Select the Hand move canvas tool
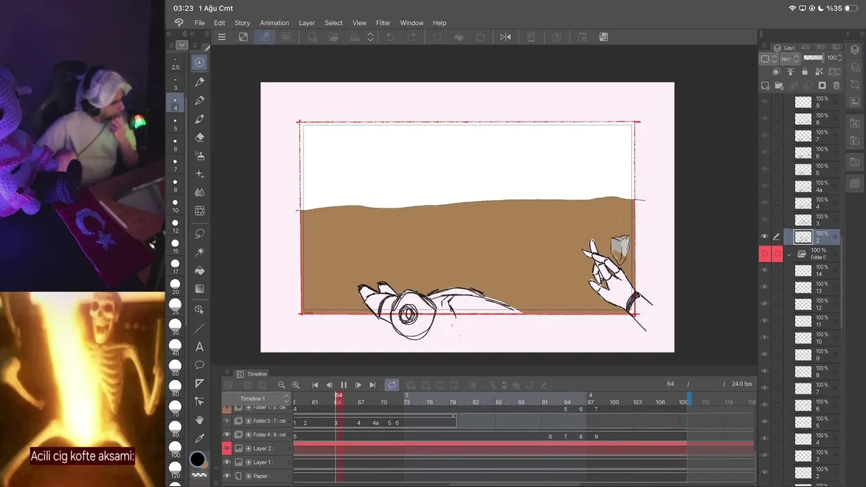The width and height of the screenshot is (866, 487). [200, 420]
